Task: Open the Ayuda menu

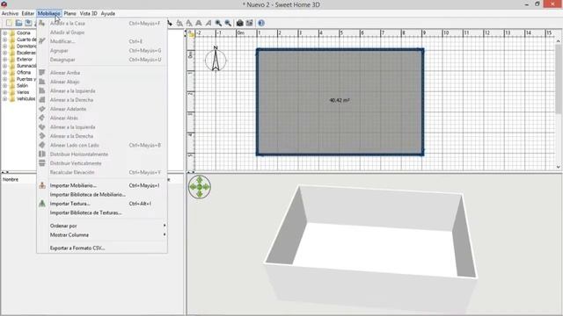Action: pyautogui.click(x=107, y=13)
